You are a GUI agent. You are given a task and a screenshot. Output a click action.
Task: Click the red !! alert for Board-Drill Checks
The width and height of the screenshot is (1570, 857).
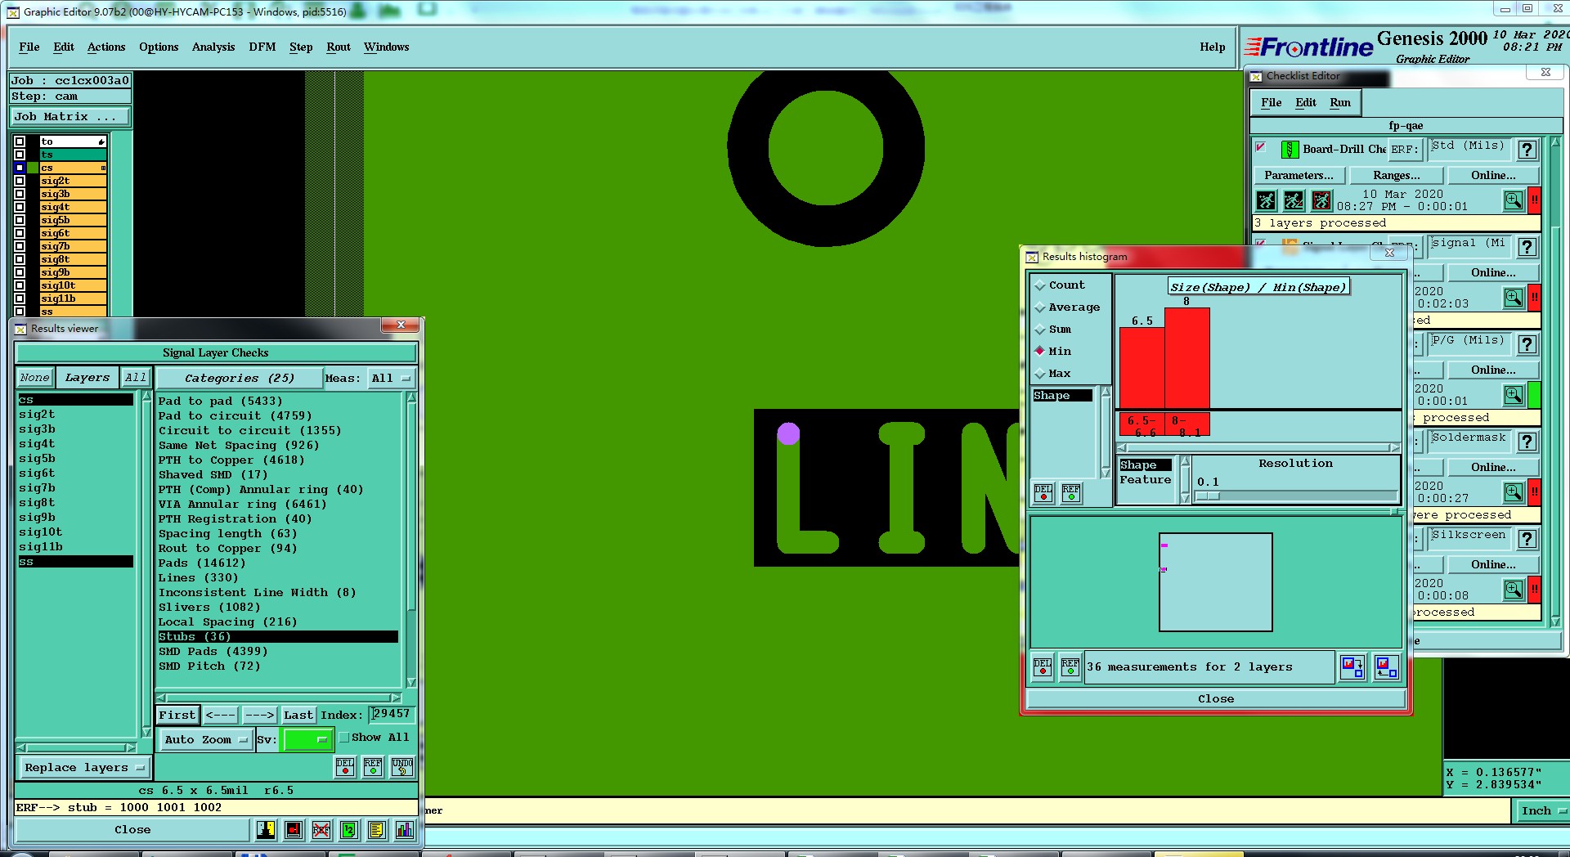[x=1535, y=200]
